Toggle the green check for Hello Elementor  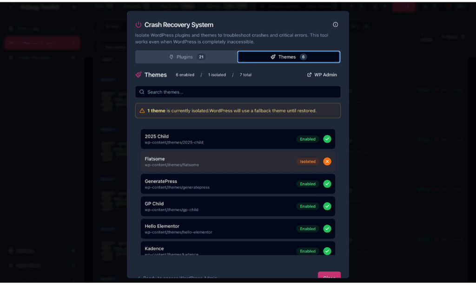click(327, 229)
